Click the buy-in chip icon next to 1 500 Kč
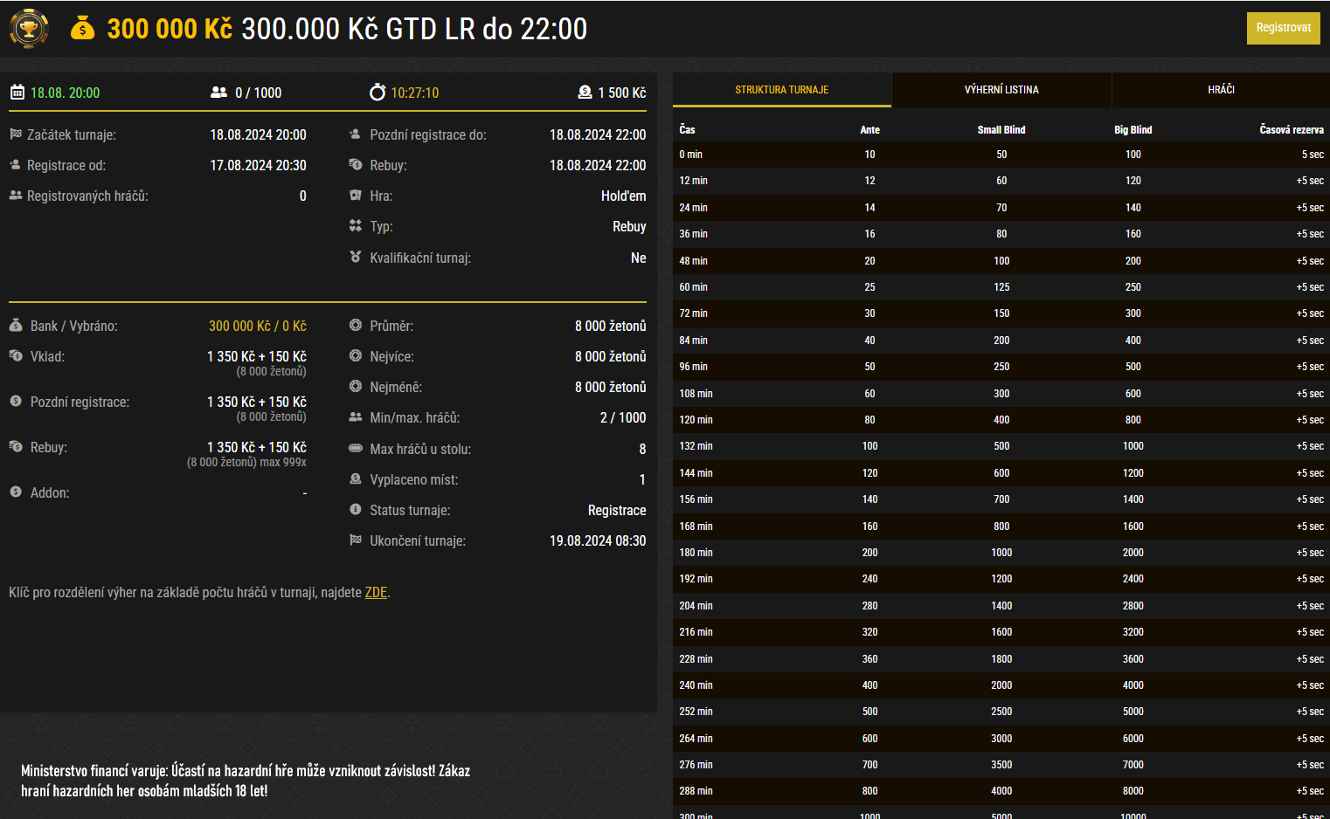The height and width of the screenshot is (819, 1330). point(585,92)
